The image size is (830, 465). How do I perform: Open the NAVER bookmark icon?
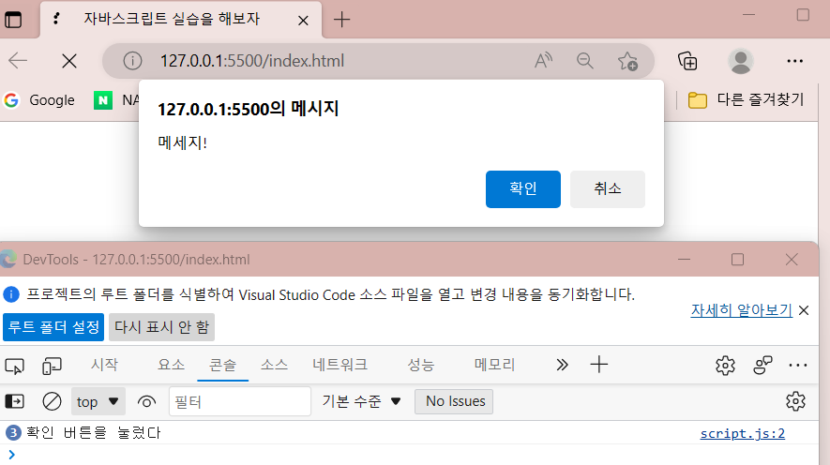[x=103, y=100]
